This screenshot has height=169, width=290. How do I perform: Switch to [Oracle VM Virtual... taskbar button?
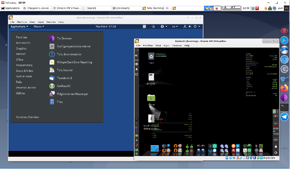click(67, 8)
